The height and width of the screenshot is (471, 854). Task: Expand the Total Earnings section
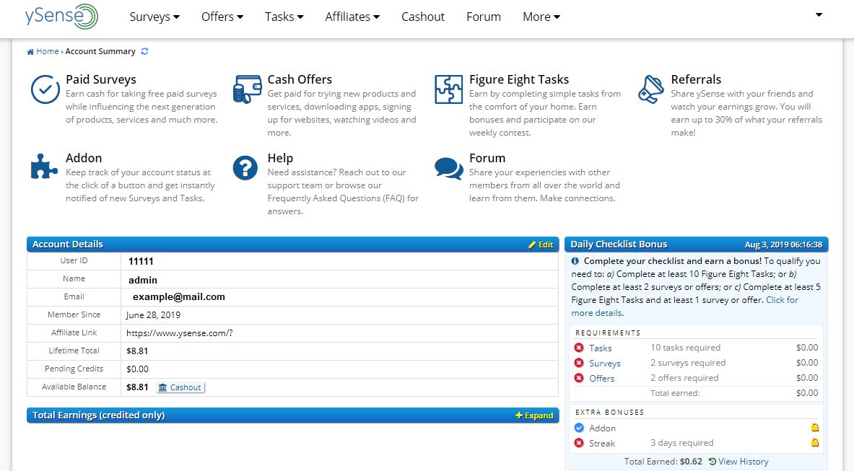coord(534,415)
